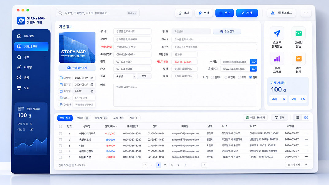Open calendar picker for 기념일 date
329x185 pixels.
tap(92, 91)
